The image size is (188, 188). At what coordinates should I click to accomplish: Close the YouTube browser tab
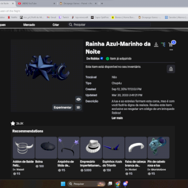tap(54, 3)
